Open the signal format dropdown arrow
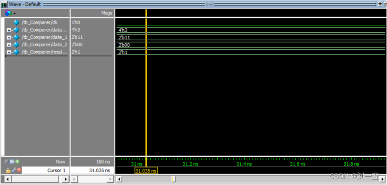387x185 pixels. pos(15,13)
